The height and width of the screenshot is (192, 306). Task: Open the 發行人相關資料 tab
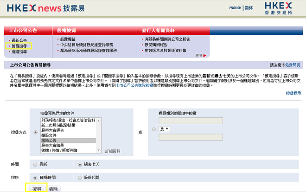tap(158, 31)
